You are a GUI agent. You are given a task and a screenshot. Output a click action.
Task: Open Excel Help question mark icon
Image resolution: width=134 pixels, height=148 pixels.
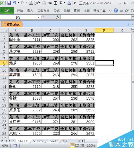116,10
